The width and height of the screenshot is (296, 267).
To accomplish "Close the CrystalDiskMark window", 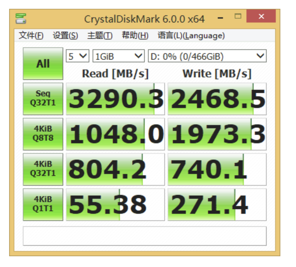I will click(261, 16).
